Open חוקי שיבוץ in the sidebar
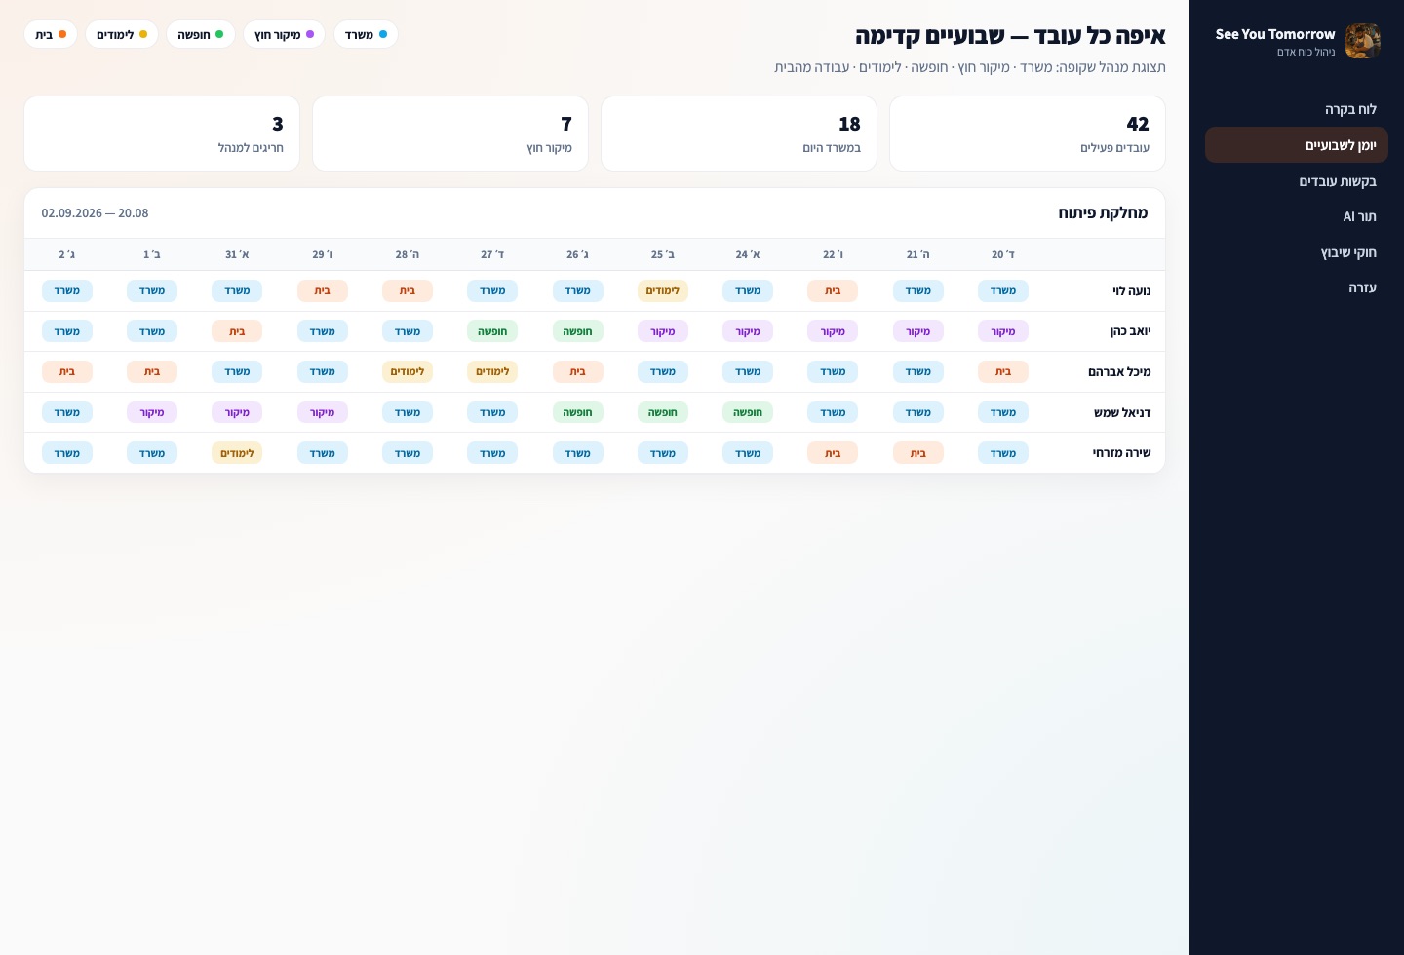Screen dimensions: 1404x955 click(1297, 252)
